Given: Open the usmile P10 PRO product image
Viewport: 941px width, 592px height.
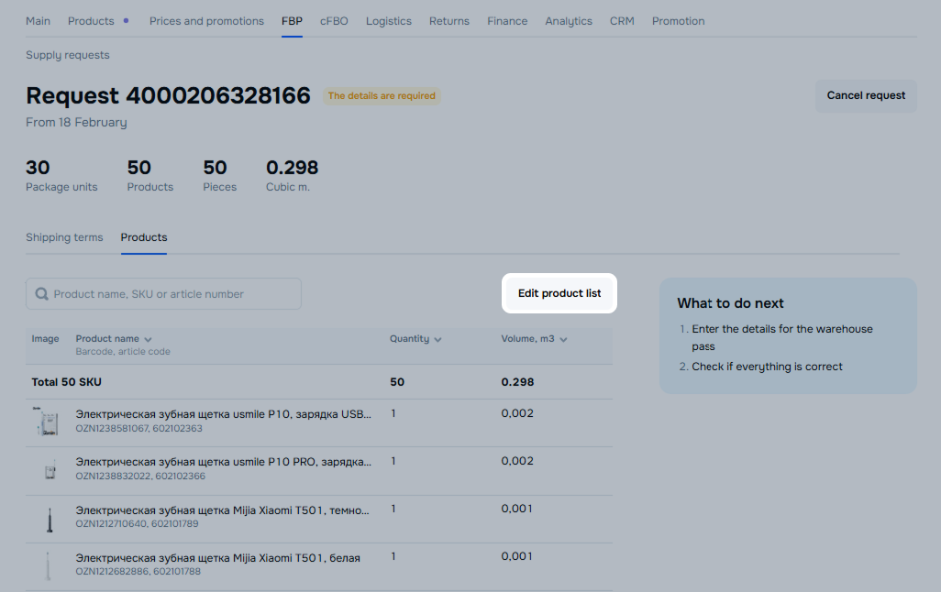Looking at the screenshot, I should [50, 470].
